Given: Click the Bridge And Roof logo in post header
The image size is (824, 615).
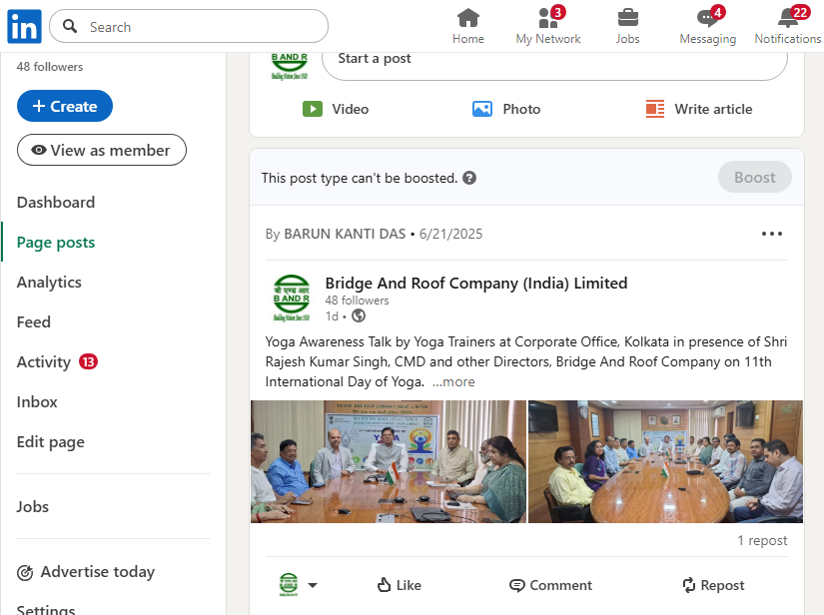Looking at the screenshot, I should 292,298.
